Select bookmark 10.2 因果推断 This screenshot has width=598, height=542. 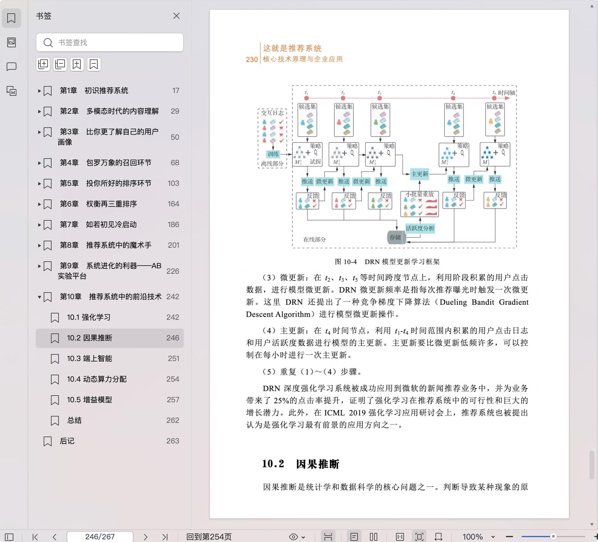(110, 338)
